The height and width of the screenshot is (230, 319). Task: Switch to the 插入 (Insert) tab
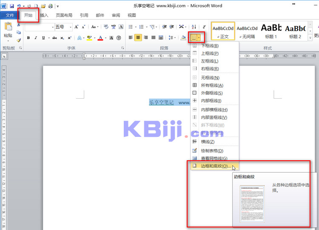click(44, 15)
